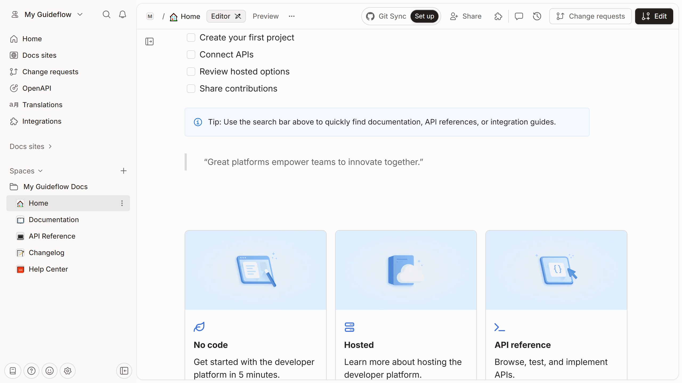The height and width of the screenshot is (383, 682).
Task: Check 'Review hosted options' checkbox
Action: point(191,72)
